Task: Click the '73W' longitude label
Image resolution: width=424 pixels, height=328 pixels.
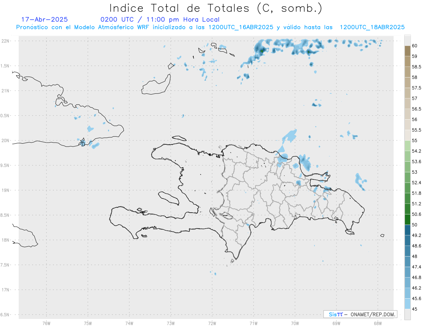Action: tap(171, 323)
